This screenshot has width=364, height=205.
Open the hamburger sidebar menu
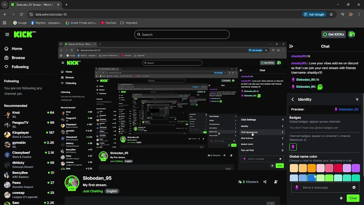[x=7, y=34]
